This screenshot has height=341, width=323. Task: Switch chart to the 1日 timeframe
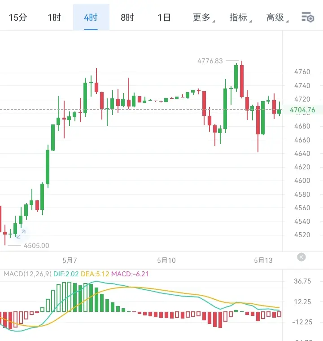[164, 18]
